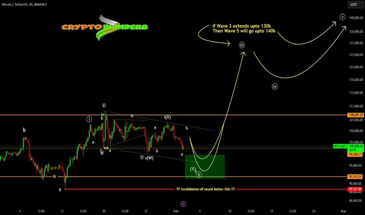365x215 pixels.
Task: Select the green BTCUSDT symbol label
Action: pyautogui.click(x=340, y=146)
